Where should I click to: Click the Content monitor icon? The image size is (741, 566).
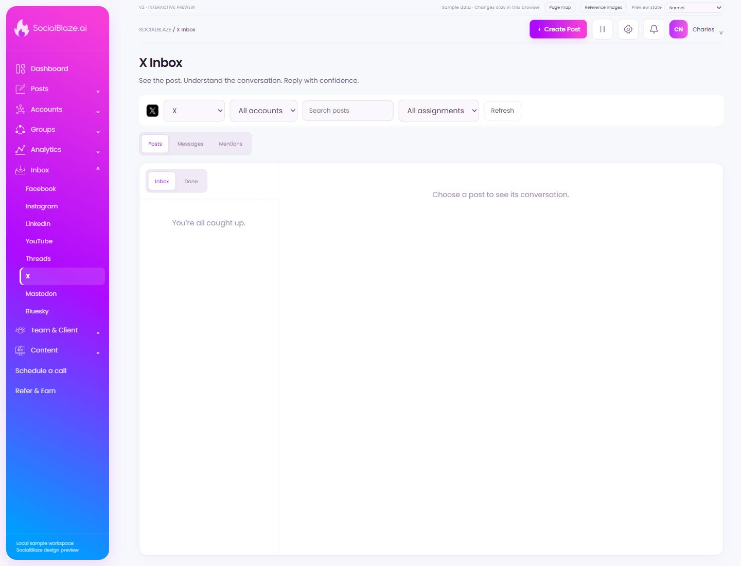point(21,350)
